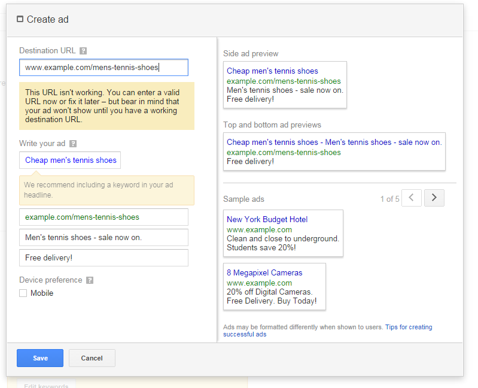Focus the Destination URL input field
The image size is (478, 388).
(x=103, y=68)
